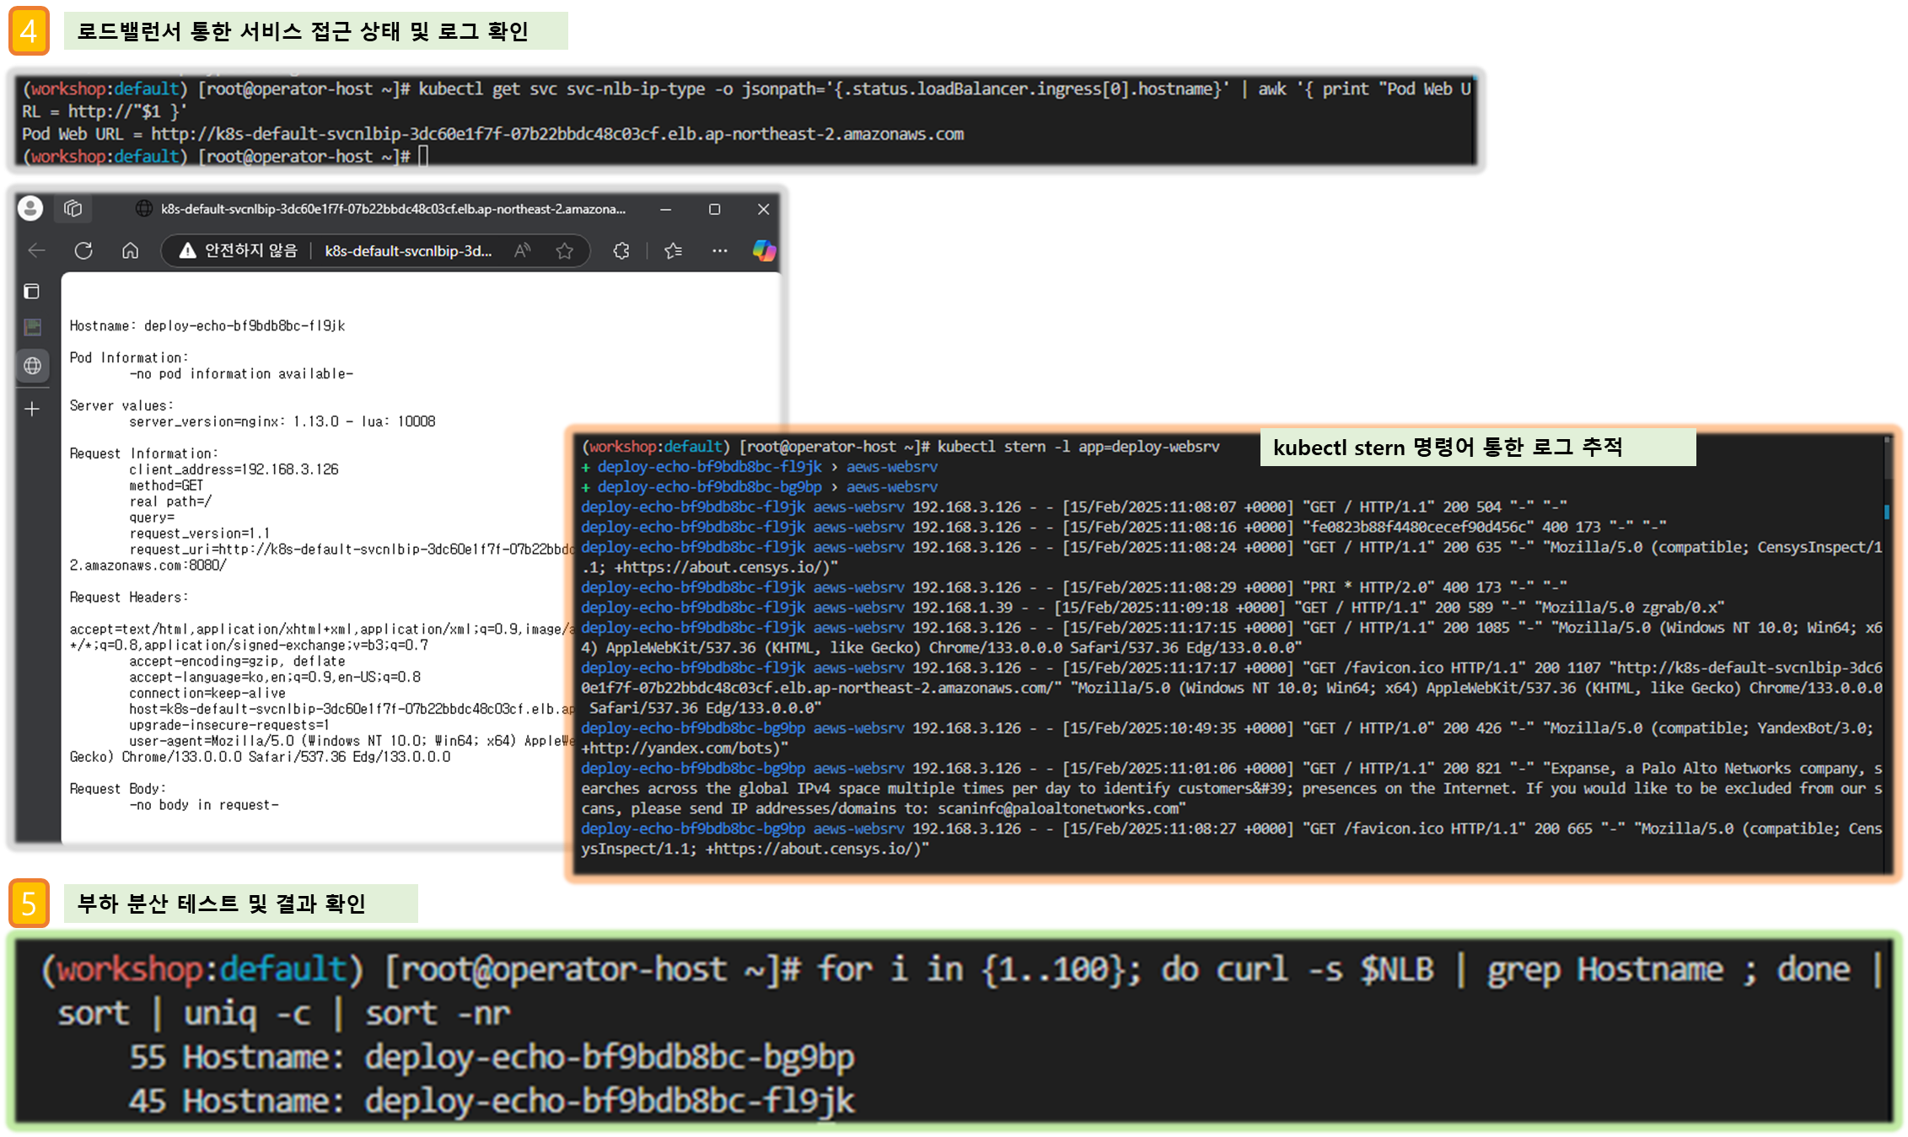This screenshot has width=1908, height=1137.
Task: Click the back navigation arrow
Action: coord(36,250)
